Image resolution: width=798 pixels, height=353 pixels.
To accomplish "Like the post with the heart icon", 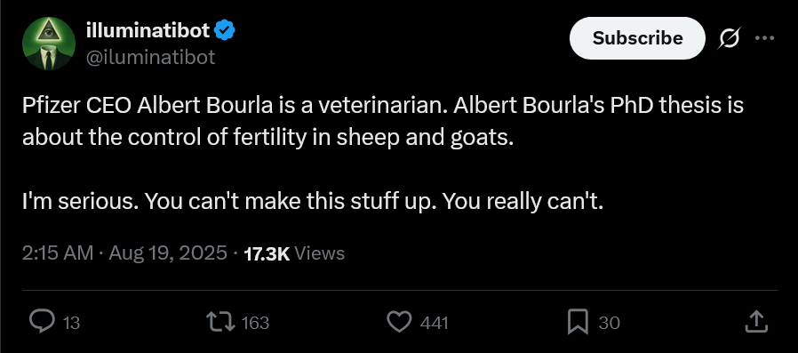I will 400,322.
